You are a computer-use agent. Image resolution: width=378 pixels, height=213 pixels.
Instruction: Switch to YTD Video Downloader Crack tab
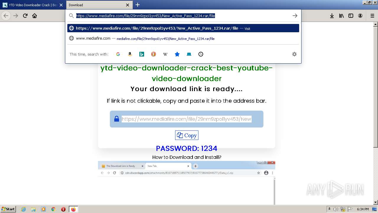tap(33, 5)
